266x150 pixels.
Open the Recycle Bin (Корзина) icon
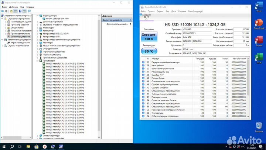(259, 127)
